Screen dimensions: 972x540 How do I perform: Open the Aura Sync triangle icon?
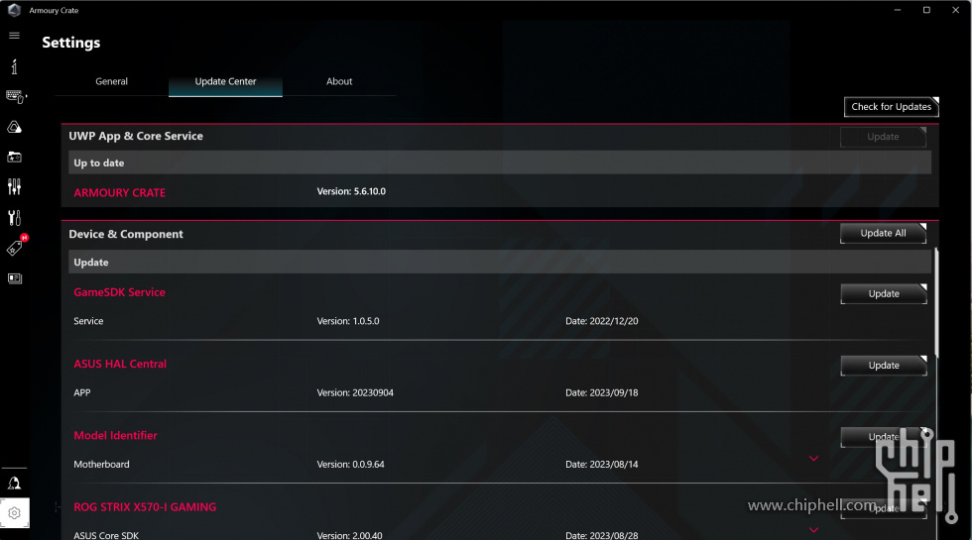click(x=14, y=127)
